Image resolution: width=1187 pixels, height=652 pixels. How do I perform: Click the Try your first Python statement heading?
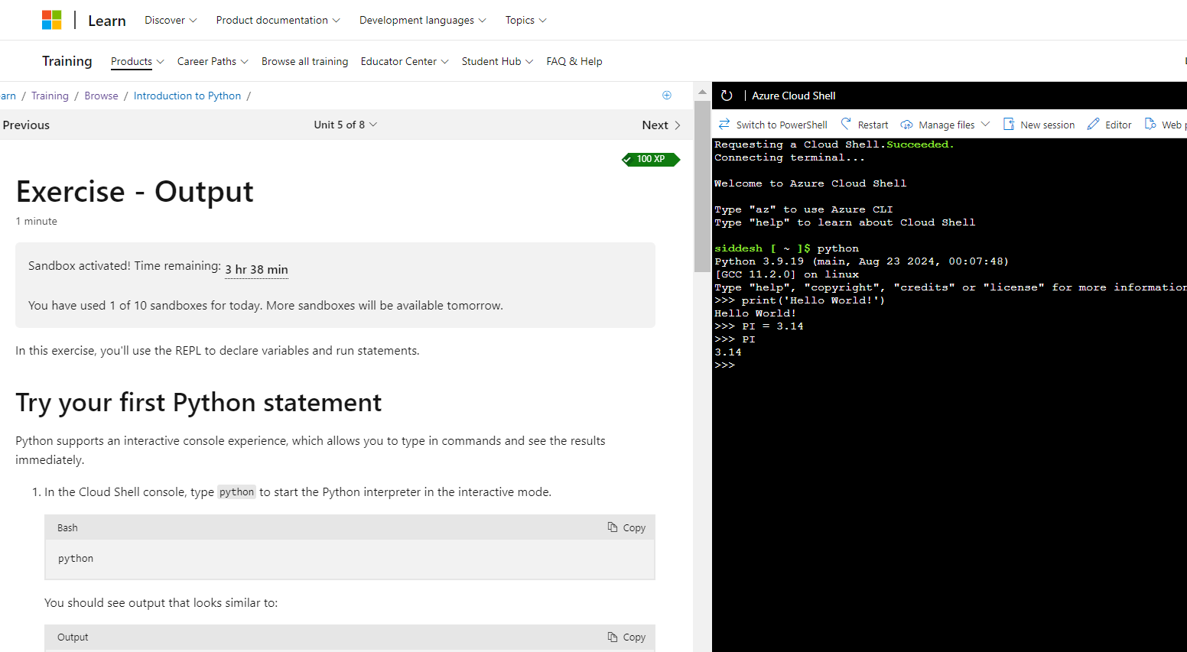pos(199,402)
